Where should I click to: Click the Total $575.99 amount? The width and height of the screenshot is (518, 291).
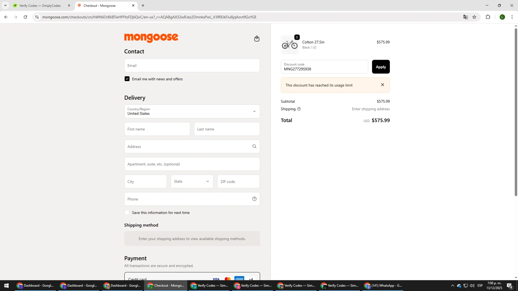point(381,120)
